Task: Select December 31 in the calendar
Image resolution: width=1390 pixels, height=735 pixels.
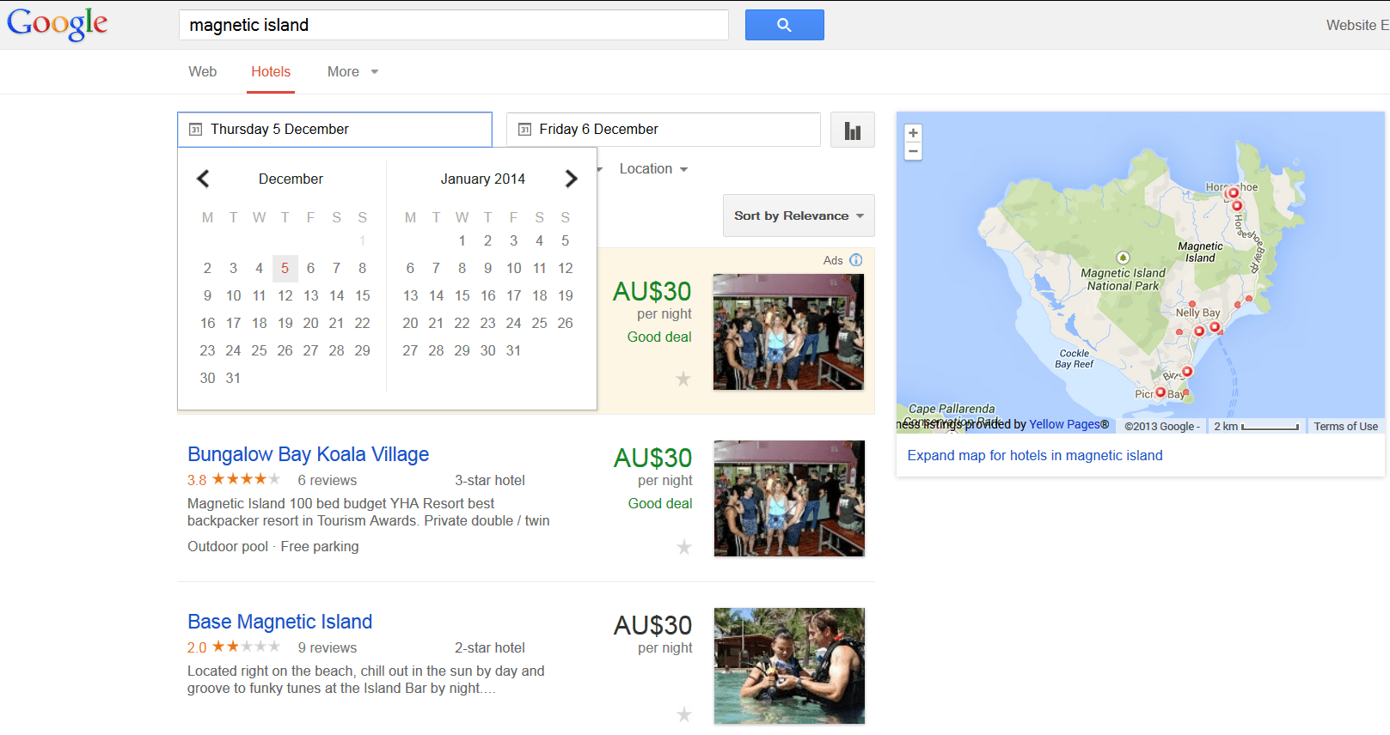Action: [233, 378]
